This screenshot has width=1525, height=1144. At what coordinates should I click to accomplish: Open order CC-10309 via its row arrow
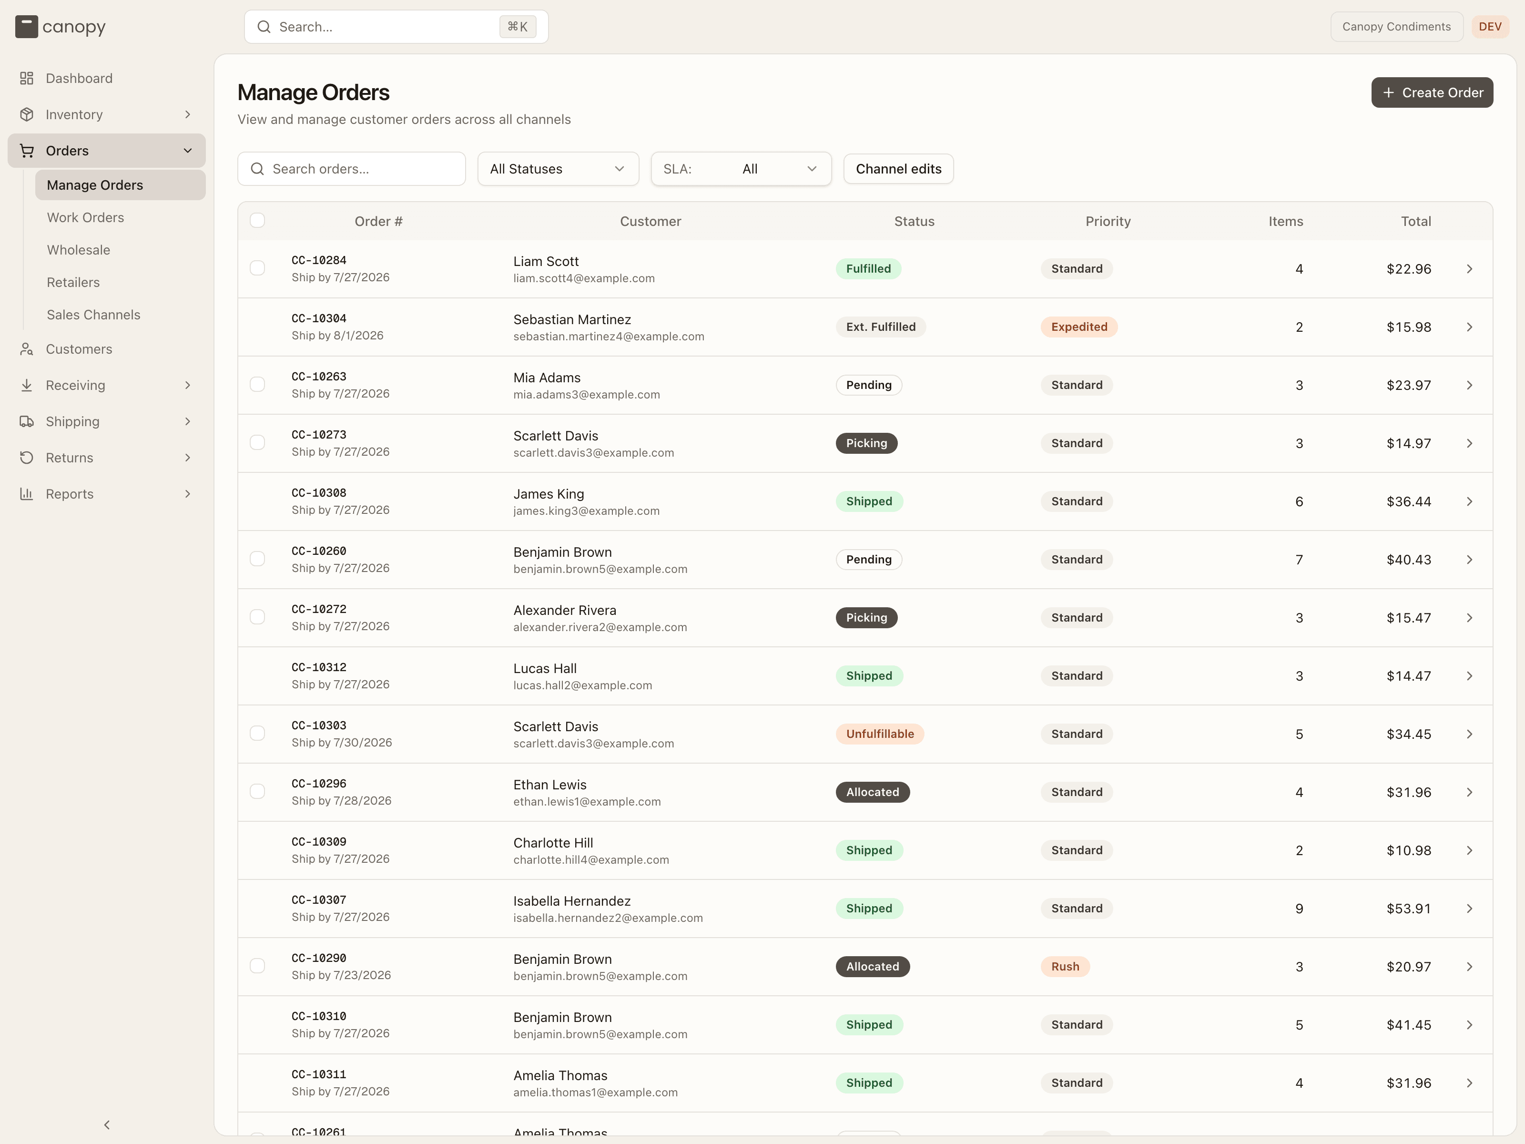1470,850
